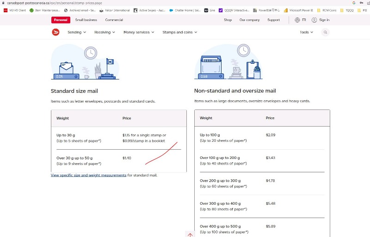
Task: Open View specific size and weight measurements link
Action: coord(88,175)
